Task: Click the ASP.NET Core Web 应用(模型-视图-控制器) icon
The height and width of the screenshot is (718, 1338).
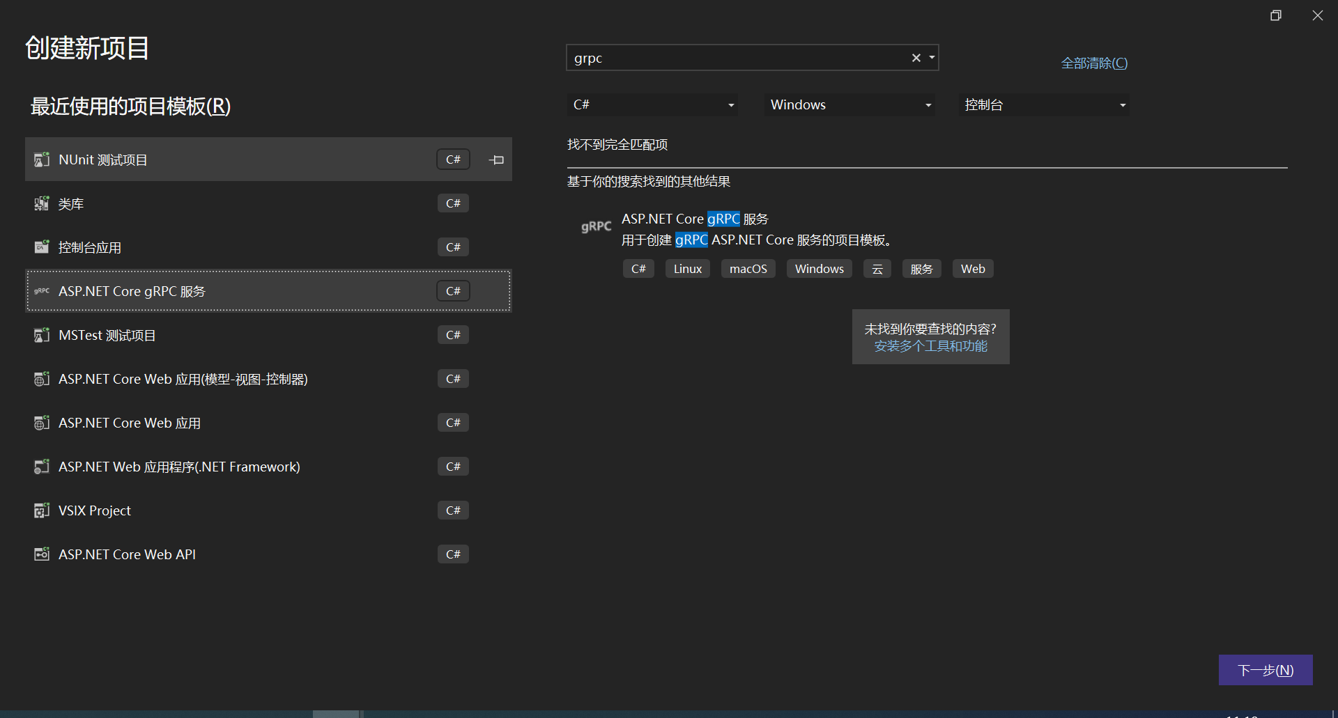Action: click(x=42, y=379)
